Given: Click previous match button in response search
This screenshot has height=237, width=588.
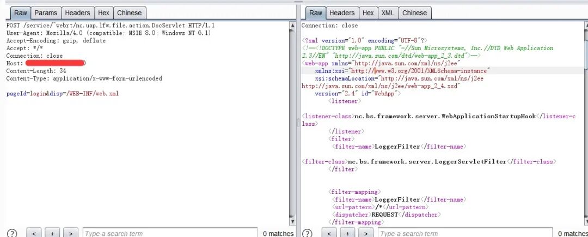Looking at the screenshot, I should (329, 233).
